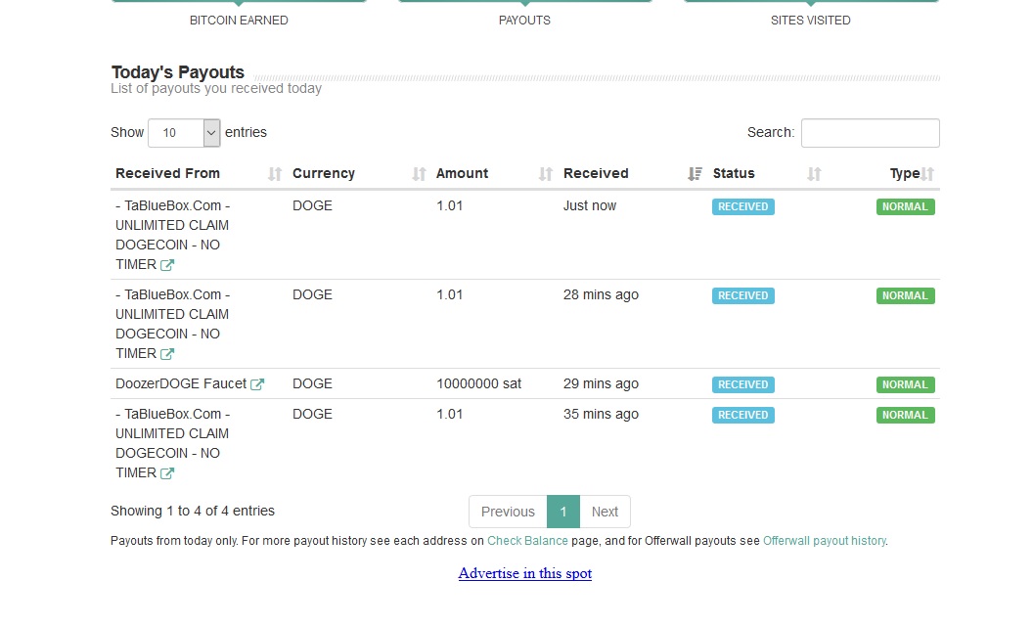
Task: Click 'Showing 1 to 4 of 4 entries' text
Action: [x=193, y=512]
